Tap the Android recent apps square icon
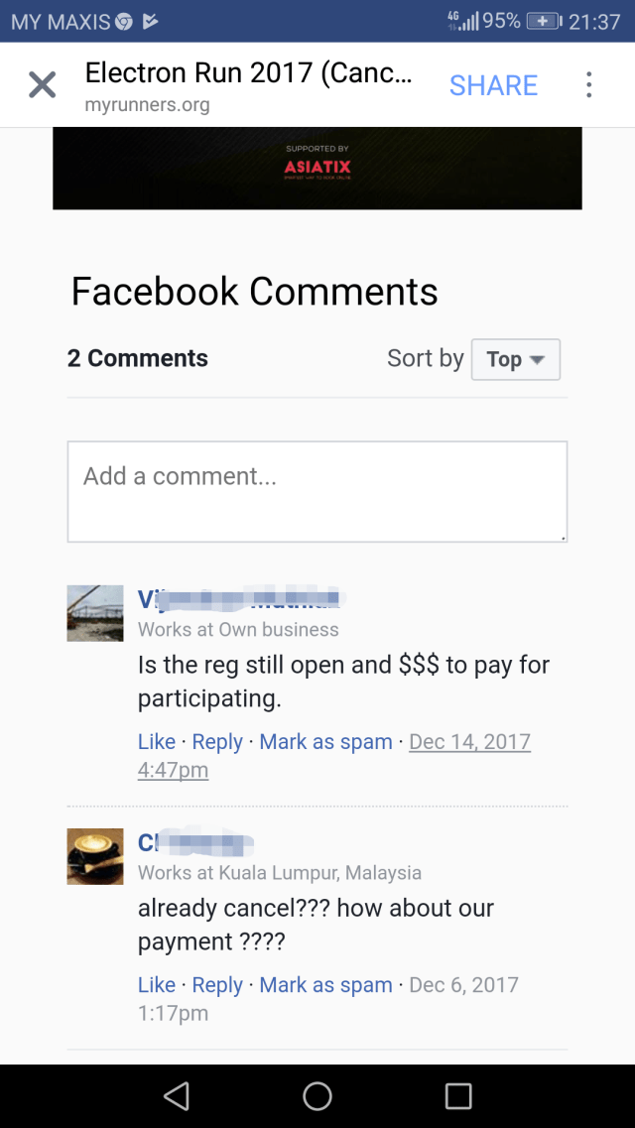Viewport: 635px width, 1128px height. coord(458,1096)
